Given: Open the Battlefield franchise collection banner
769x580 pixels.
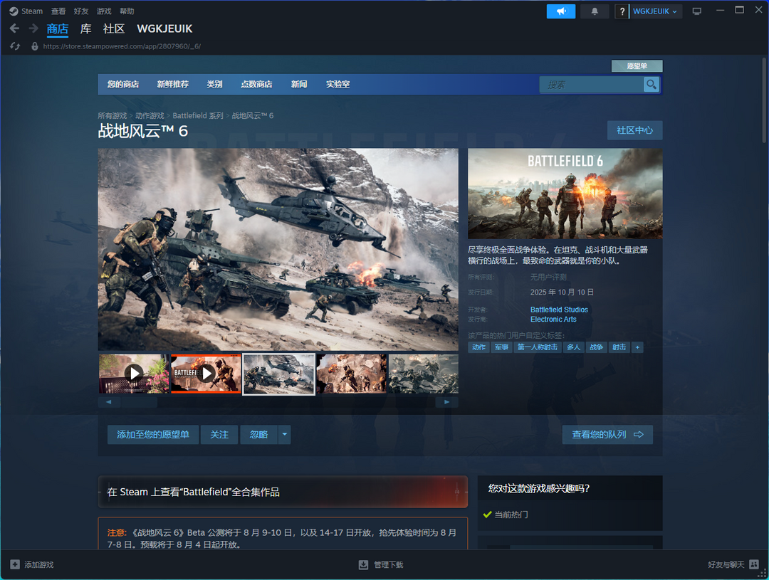Looking at the screenshot, I should [x=283, y=492].
